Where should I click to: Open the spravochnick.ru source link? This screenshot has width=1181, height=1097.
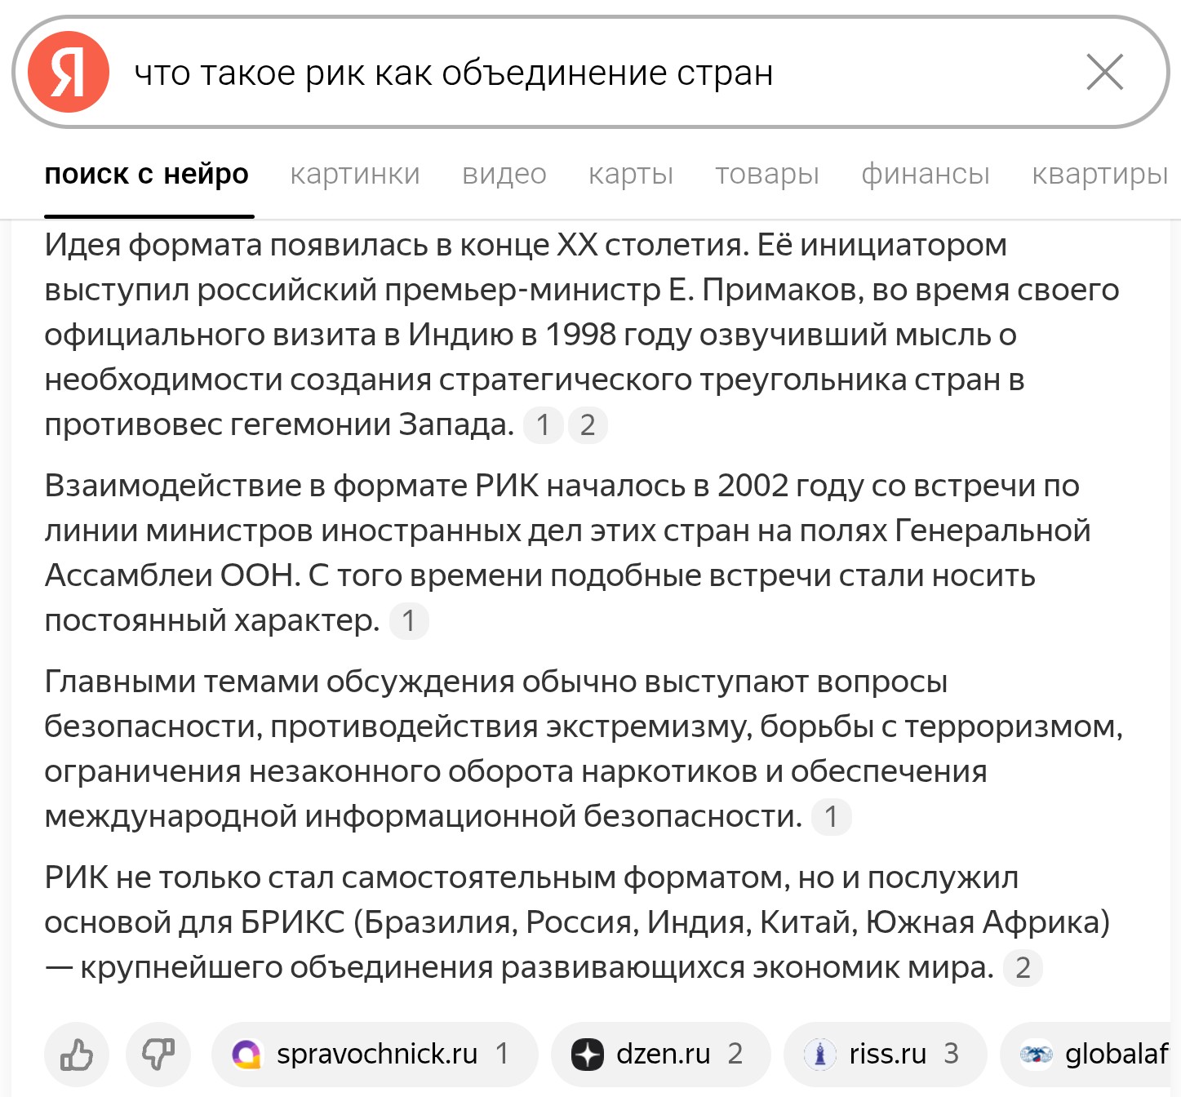pos(375,1055)
